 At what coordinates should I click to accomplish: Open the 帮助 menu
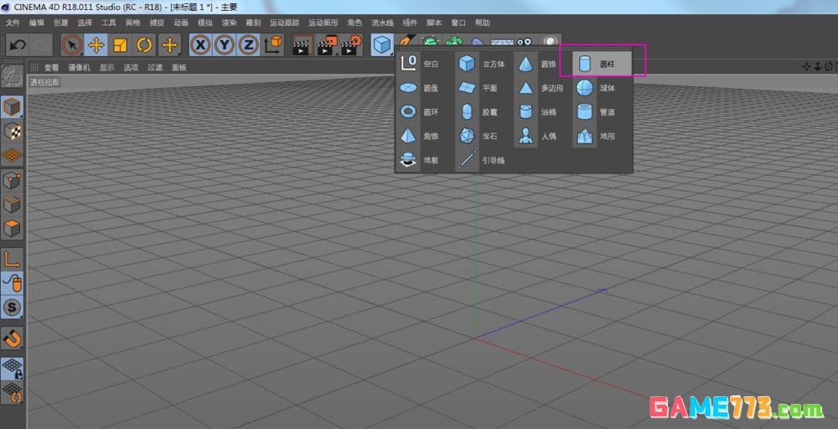483,23
